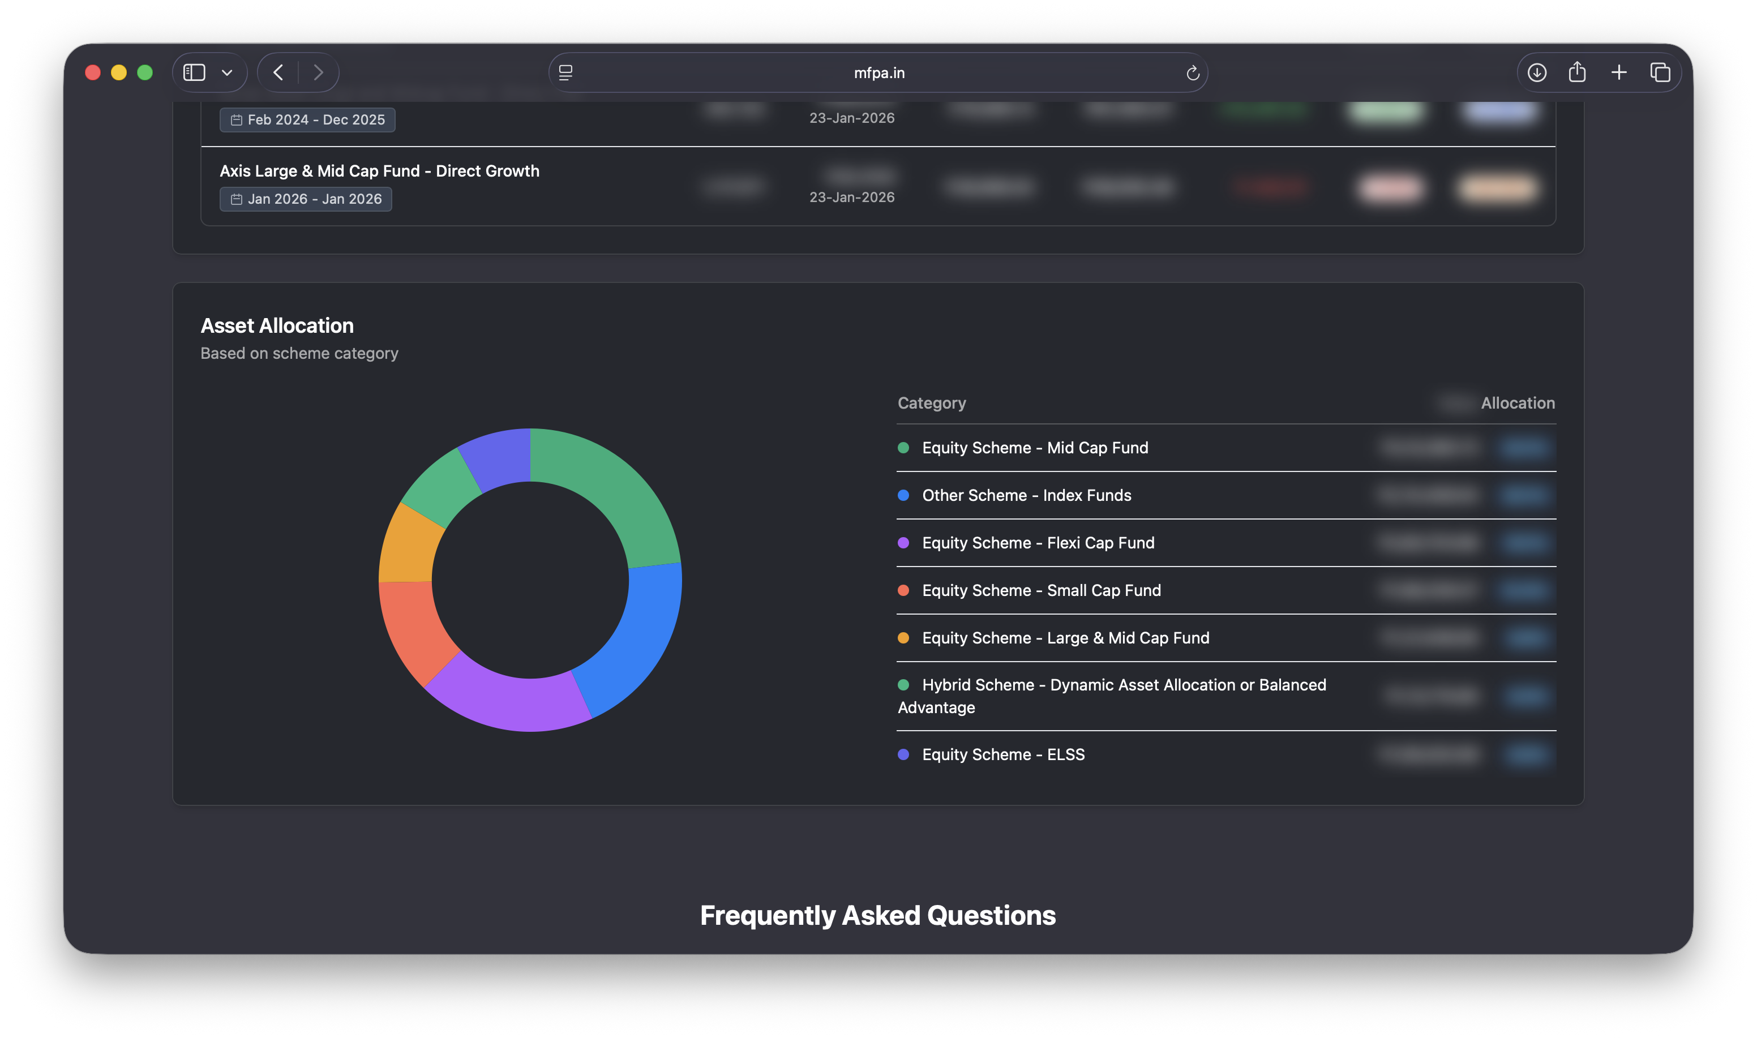Open Axis Large & Mid Cap Fund details
Image resolution: width=1757 pixels, height=1038 pixels.
(x=378, y=170)
